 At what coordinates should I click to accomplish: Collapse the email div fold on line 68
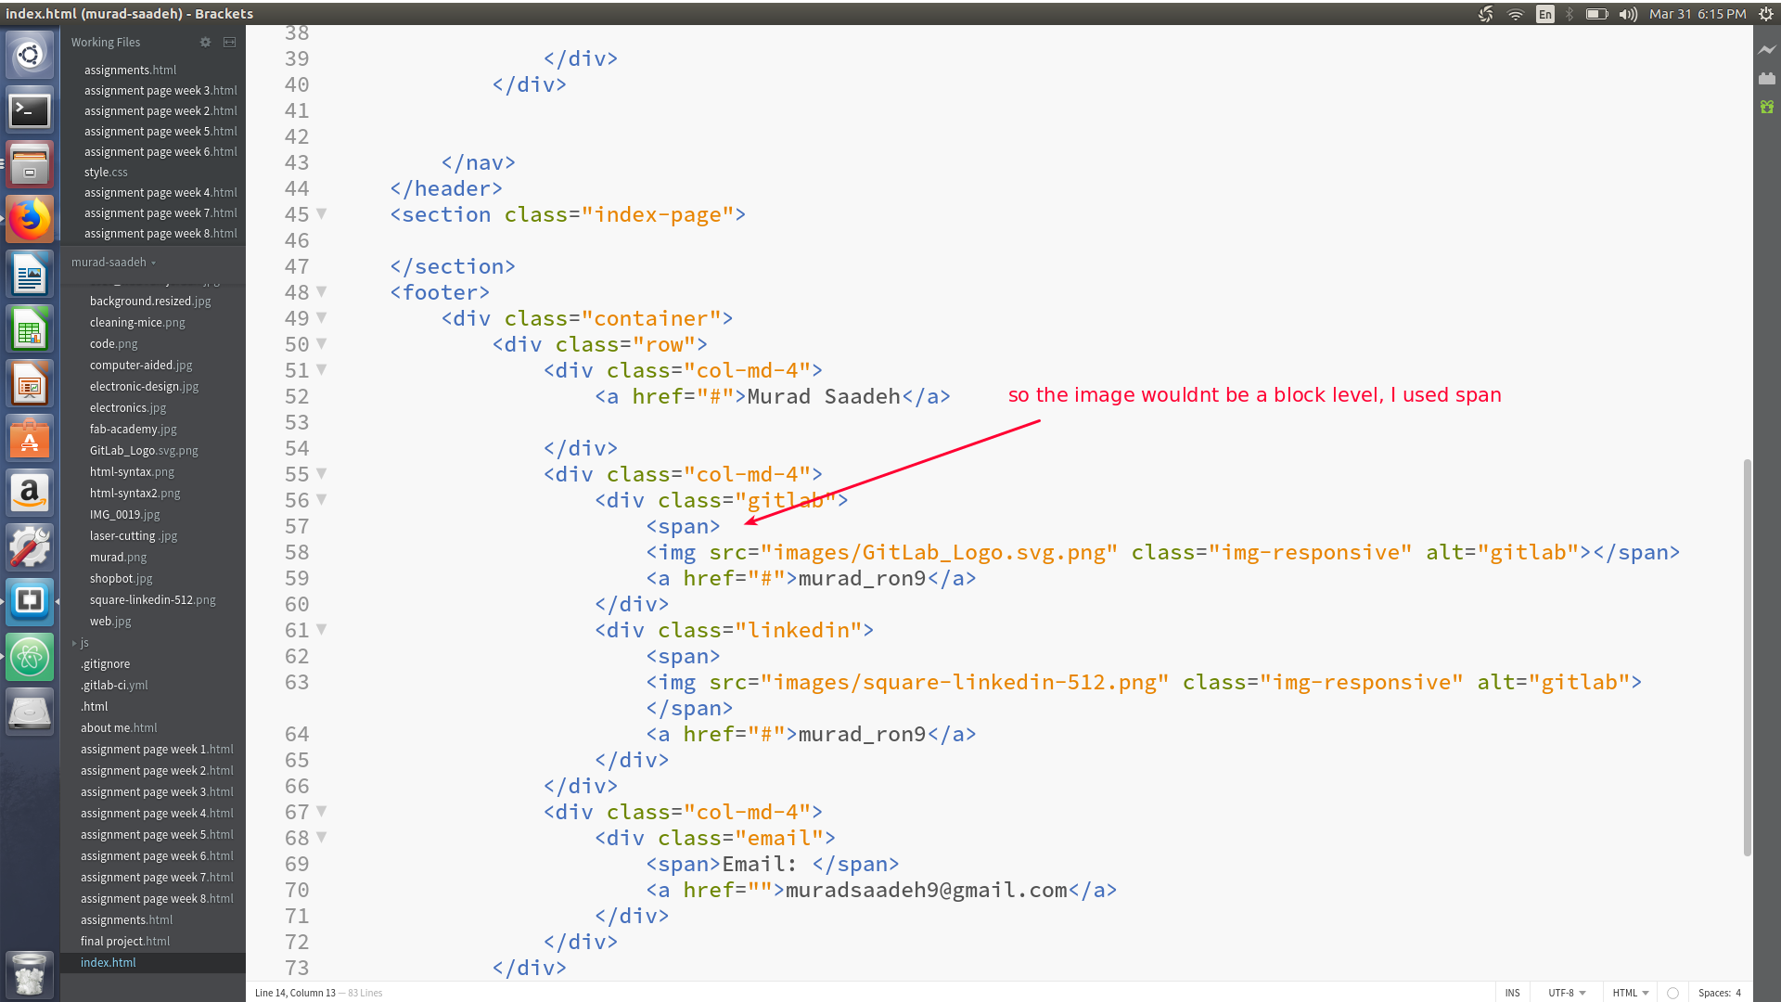click(322, 837)
